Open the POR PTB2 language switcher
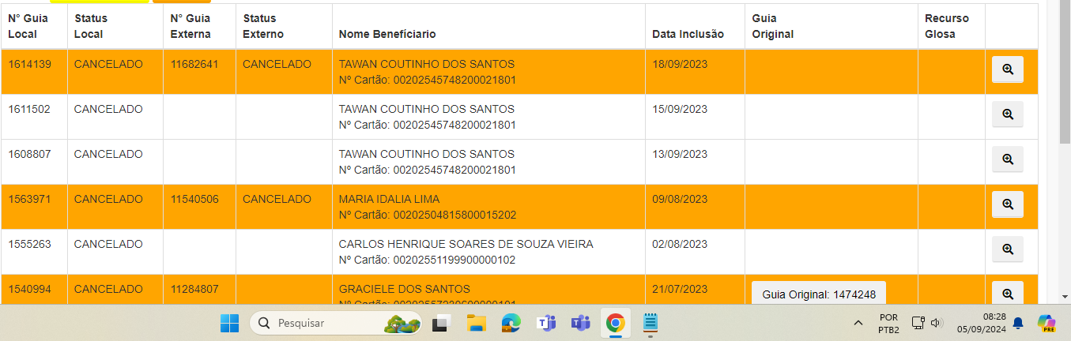Screen dimensions: 1071x341 [888, 323]
